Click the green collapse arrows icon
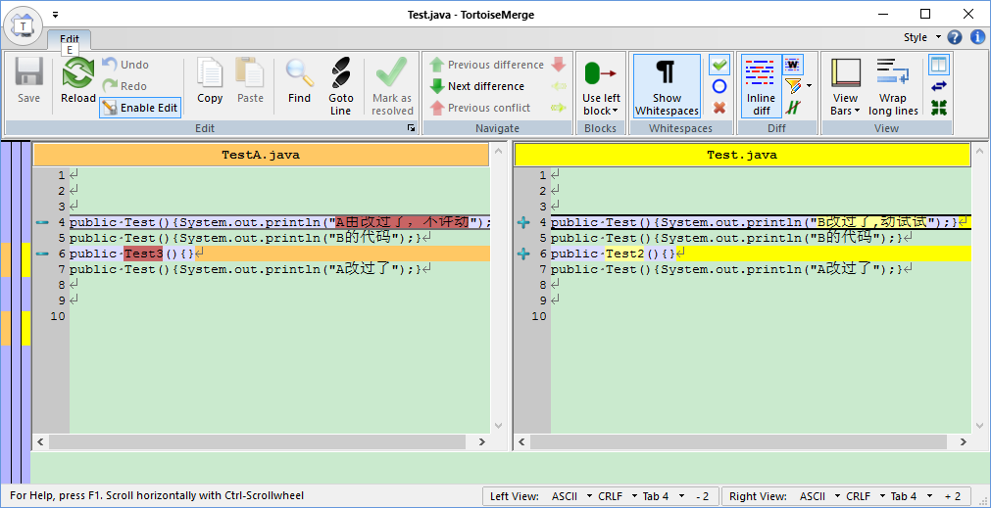The height and width of the screenshot is (508, 991). click(939, 108)
